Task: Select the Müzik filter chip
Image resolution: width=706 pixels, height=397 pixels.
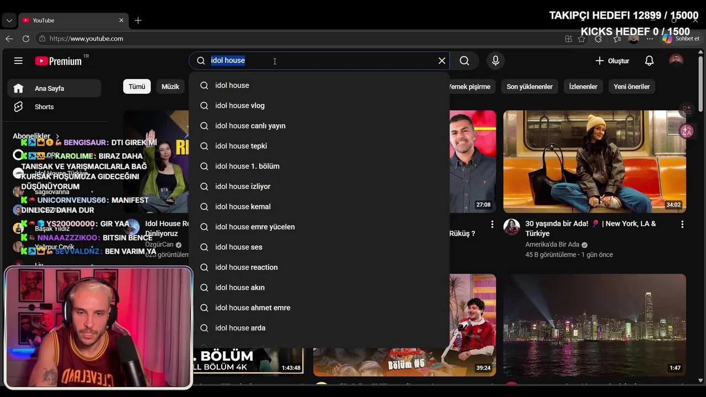Action: point(170,87)
